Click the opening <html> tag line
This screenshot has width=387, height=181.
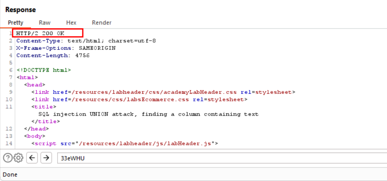27,78
